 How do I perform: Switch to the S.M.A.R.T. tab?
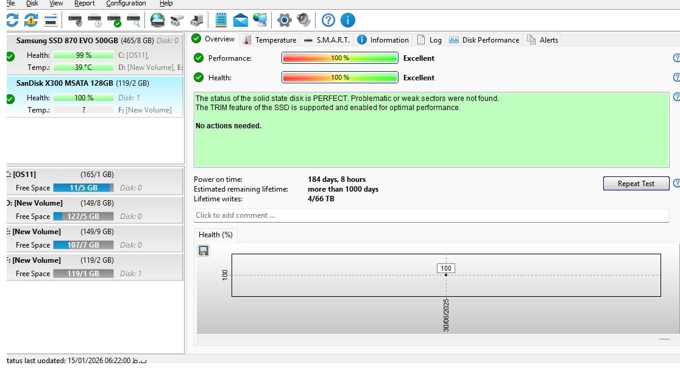coord(327,40)
